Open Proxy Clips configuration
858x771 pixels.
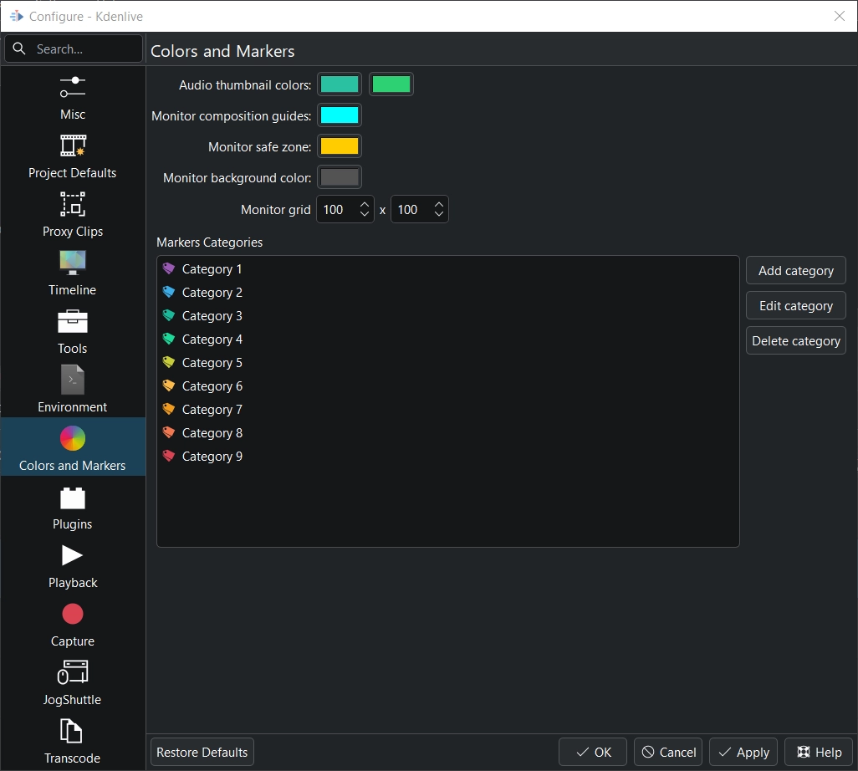click(x=72, y=213)
